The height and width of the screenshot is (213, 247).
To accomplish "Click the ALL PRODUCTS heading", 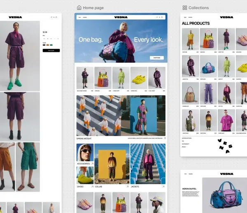I will (196, 23).
